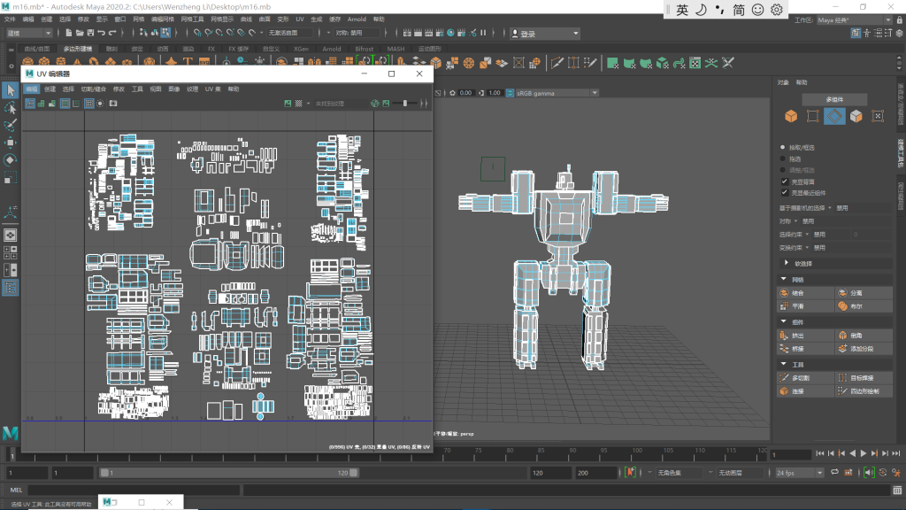Click the Open Scene folder icon
906x510 pixels.
tap(80, 33)
